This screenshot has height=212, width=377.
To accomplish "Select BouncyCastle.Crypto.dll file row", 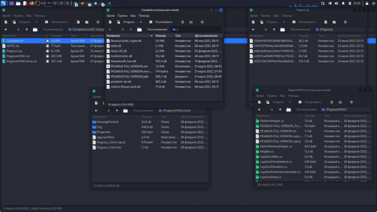I will coord(164,41).
